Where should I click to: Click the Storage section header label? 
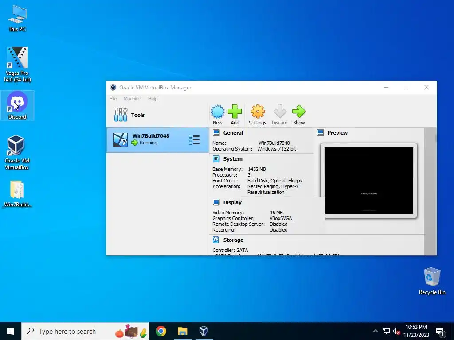[233, 240]
